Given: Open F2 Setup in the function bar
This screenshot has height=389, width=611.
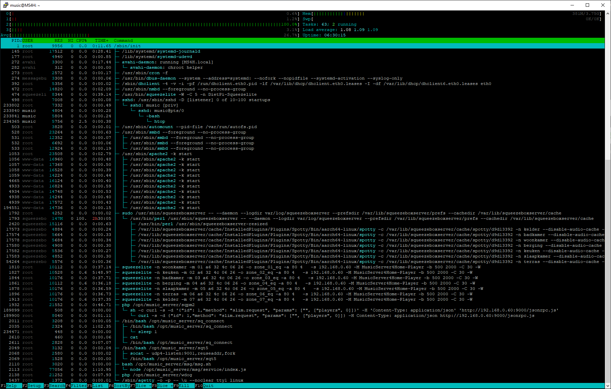Looking at the screenshot, I should pyautogui.click(x=34, y=386).
